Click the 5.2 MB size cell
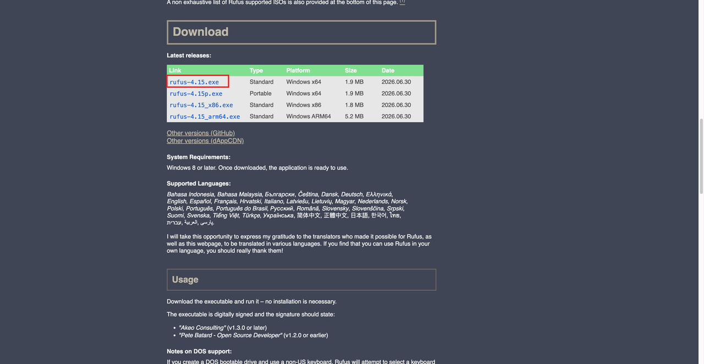704x364 pixels. tap(354, 117)
